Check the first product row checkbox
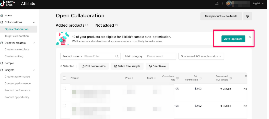This screenshot has width=269, height=119. (x=64, y=88)
